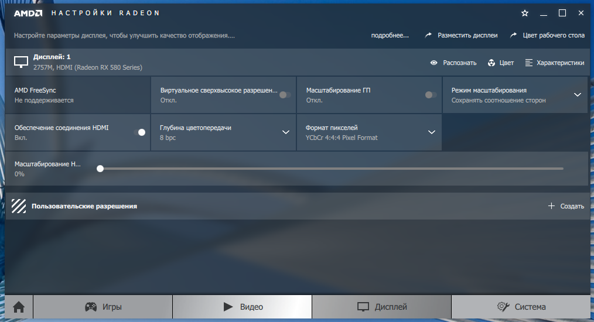The height and width of the screenshot is (322, 594).
Task: Click the AMD logo in title bar
Action: [x=28, y=13]
